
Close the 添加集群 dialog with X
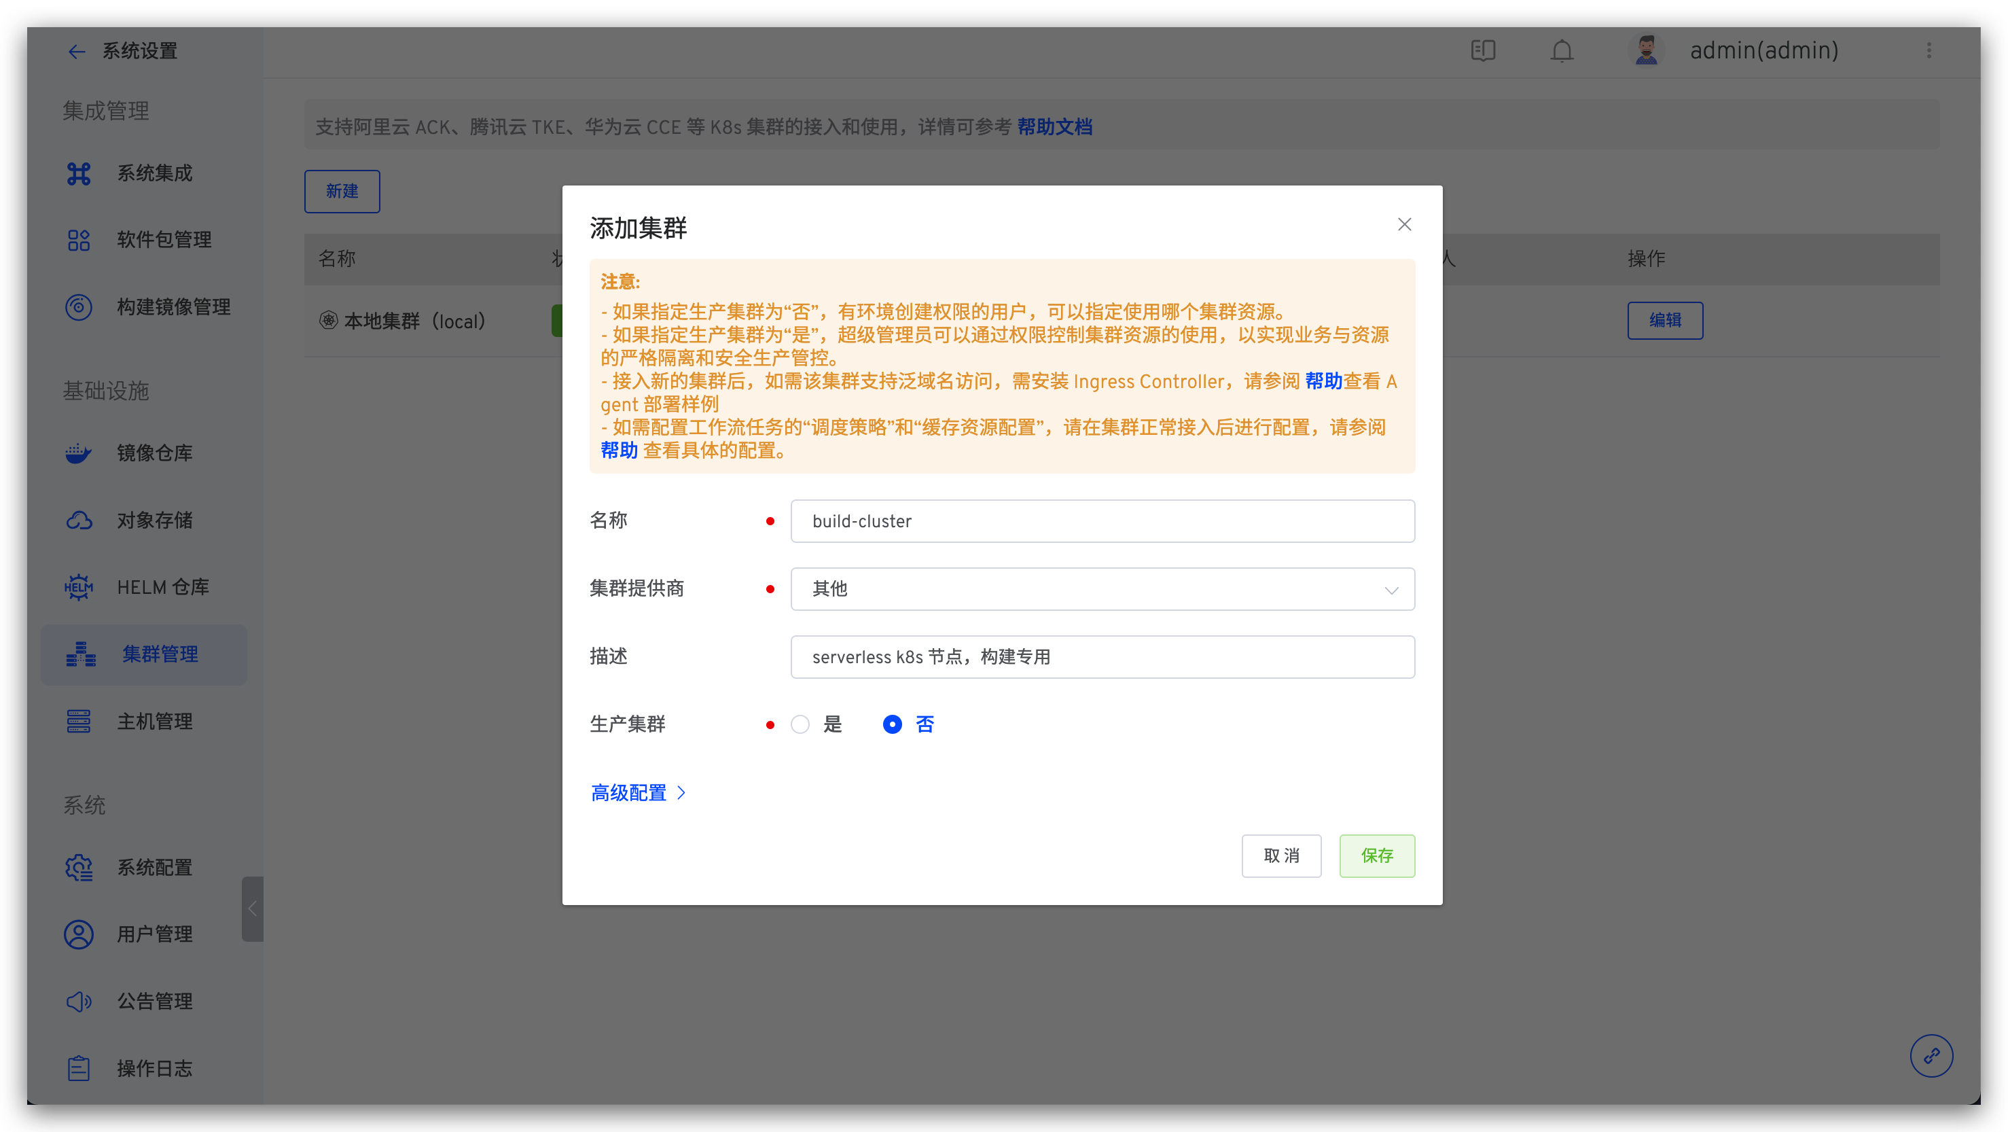coord(1404,226)
